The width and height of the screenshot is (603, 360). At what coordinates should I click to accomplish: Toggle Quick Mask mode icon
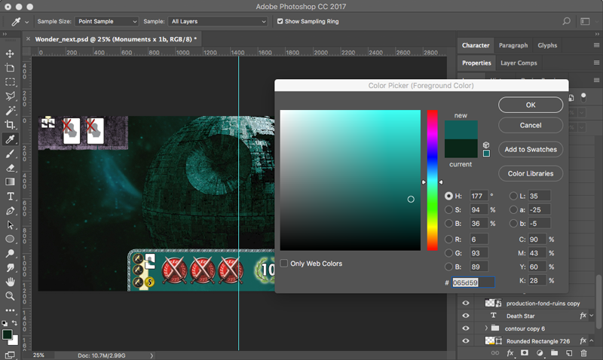coord(10,355)
